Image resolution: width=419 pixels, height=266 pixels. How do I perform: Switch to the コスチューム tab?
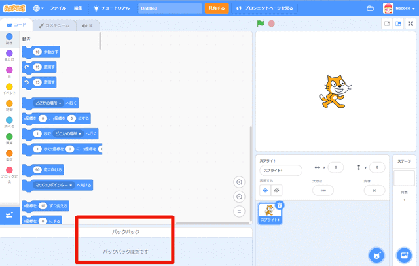pos(54,25)
